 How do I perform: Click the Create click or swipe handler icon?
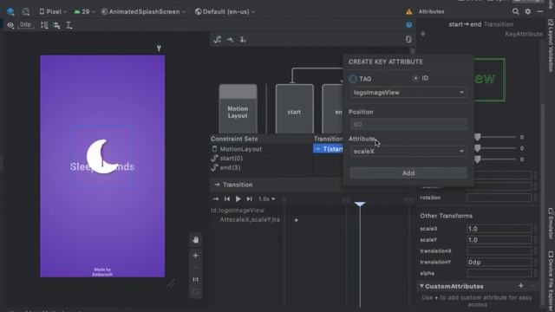tap(243, 40)
